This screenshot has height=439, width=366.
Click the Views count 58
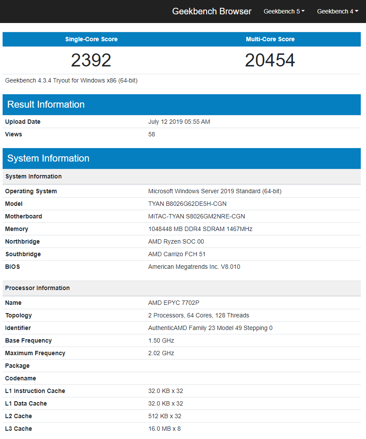152,134
